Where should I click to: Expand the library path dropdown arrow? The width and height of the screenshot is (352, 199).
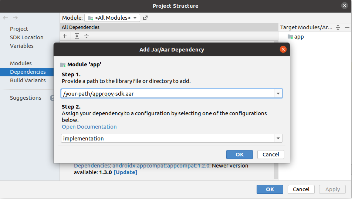pyautogui.click(x=278, y=93)
